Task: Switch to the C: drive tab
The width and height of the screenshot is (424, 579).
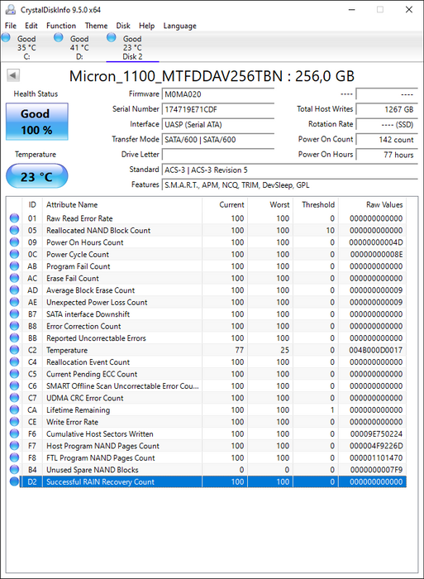Action: 26,47
